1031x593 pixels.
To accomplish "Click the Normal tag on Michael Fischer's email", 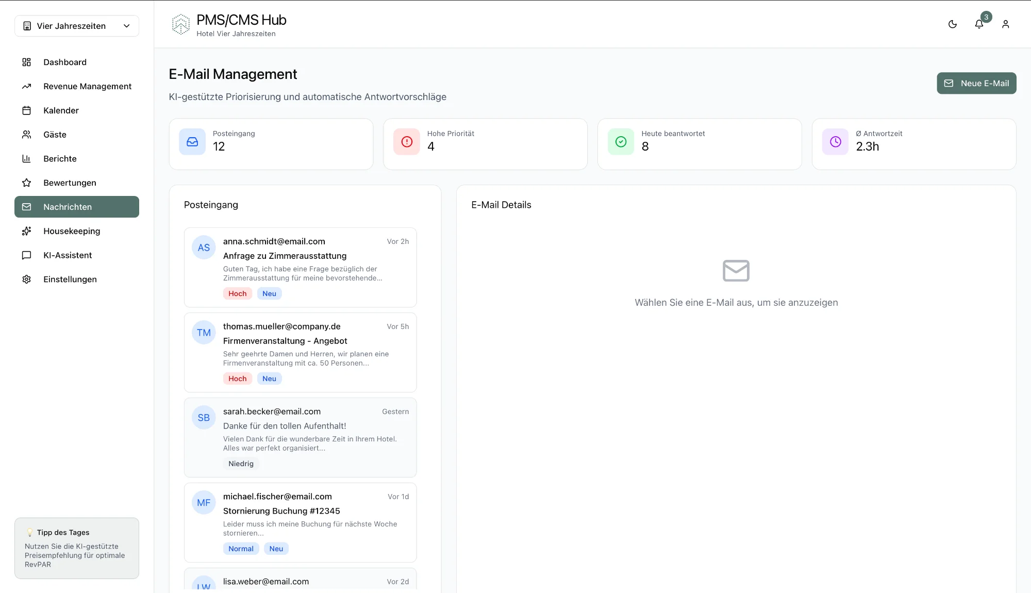I will (241, 549).
